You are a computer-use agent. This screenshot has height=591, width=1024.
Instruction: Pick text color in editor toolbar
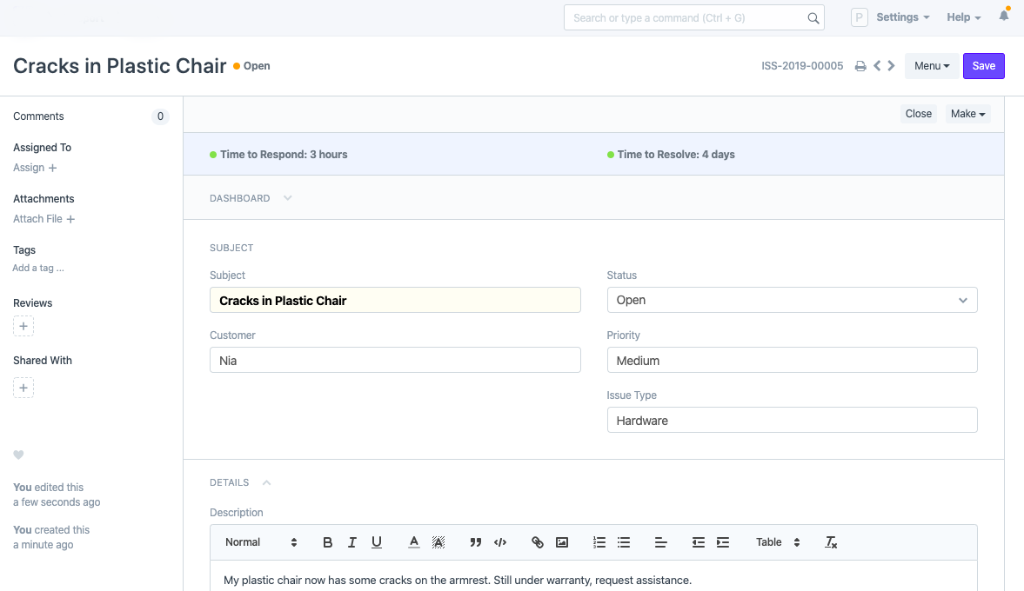tap(414, 542)
